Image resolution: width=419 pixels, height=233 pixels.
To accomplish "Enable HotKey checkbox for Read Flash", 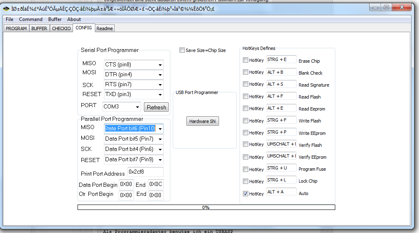I will click(245, 96).
